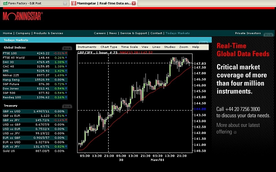
Task: Click the 147.83 current price label
Action: 200,63
